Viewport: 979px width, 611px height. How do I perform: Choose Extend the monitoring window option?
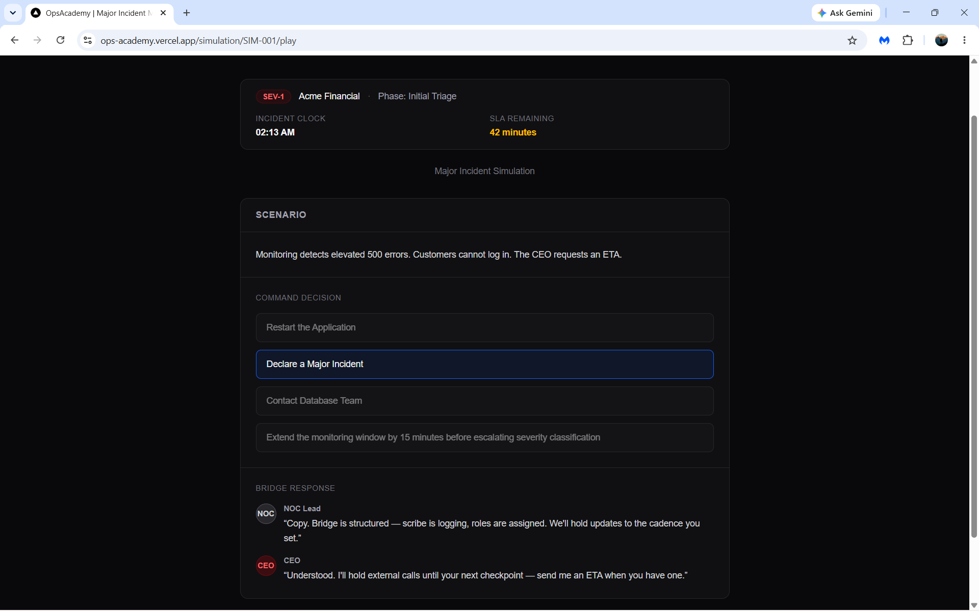[484, 437]
